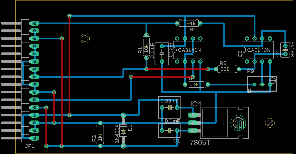Click the CA3140N text on IC1
This screenshot has height=154, width=296.
pyautogui.click(x=189, y=50)
